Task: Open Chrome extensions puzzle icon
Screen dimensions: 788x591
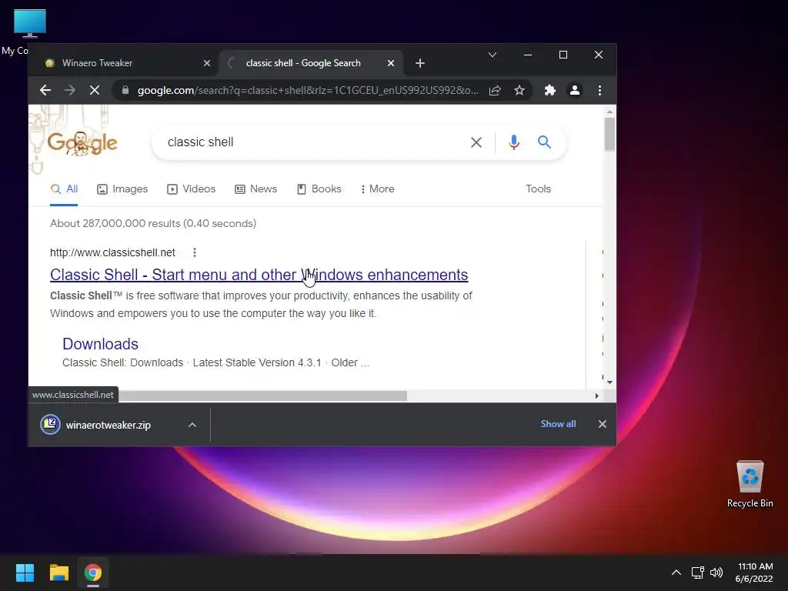Action: (549, 91)
